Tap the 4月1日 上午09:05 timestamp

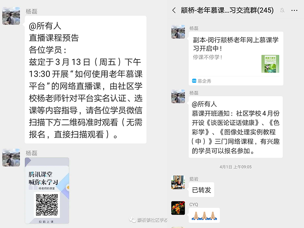(x=236, y=167)
